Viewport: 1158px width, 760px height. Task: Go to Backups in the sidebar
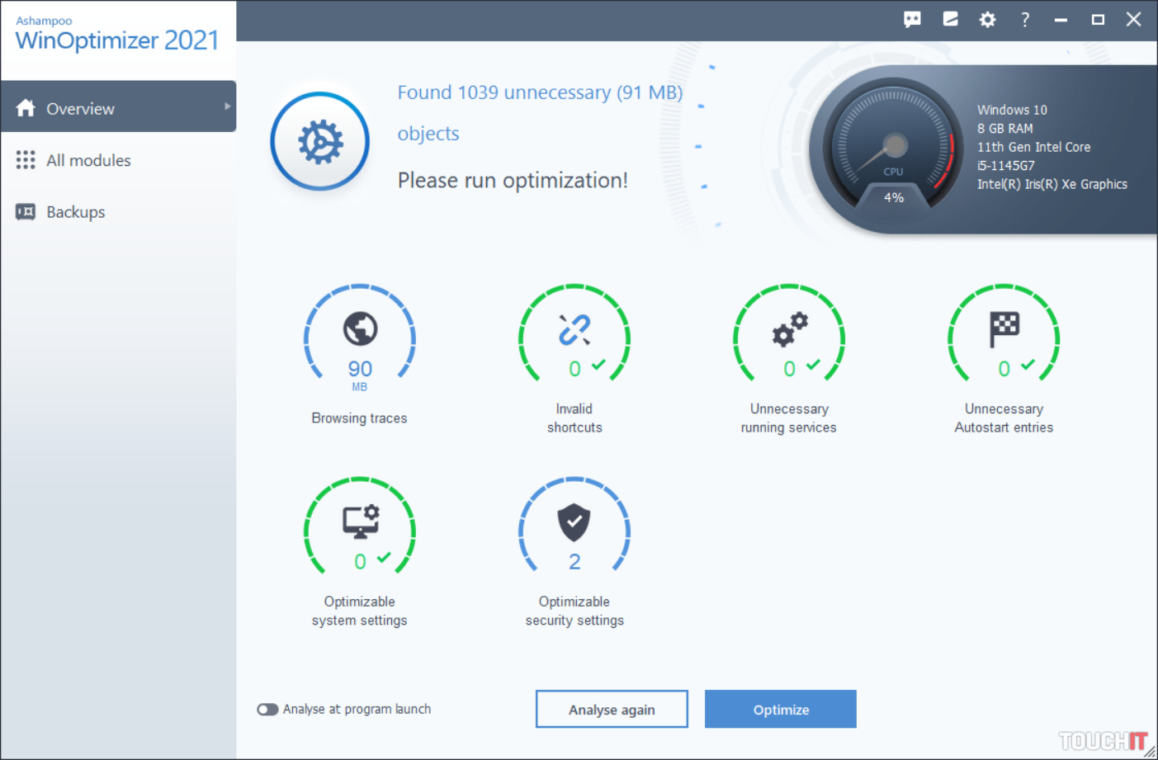pyautogui.click(x=75, y=212)
